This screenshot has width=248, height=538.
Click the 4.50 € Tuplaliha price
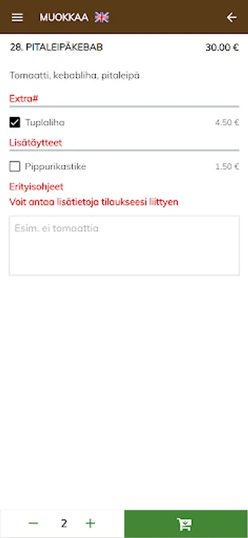(x=227, y=123)
